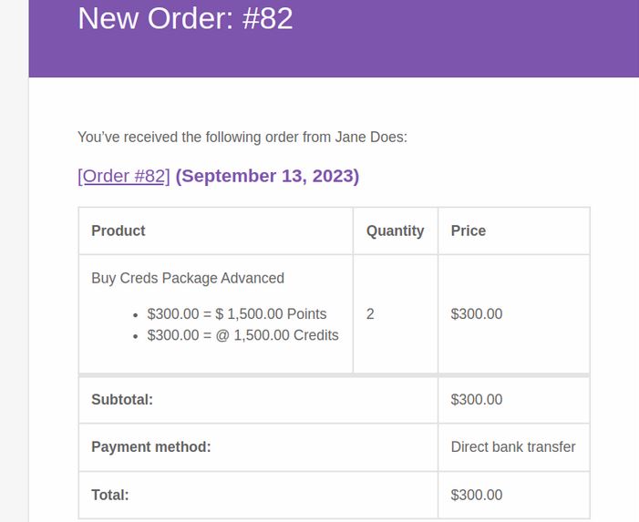
Task: Click the $ 1,500.00 Points bullet line
Action: point(237,314)
